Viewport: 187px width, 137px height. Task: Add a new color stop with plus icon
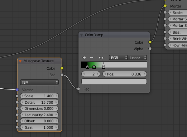tap(84, 58)
